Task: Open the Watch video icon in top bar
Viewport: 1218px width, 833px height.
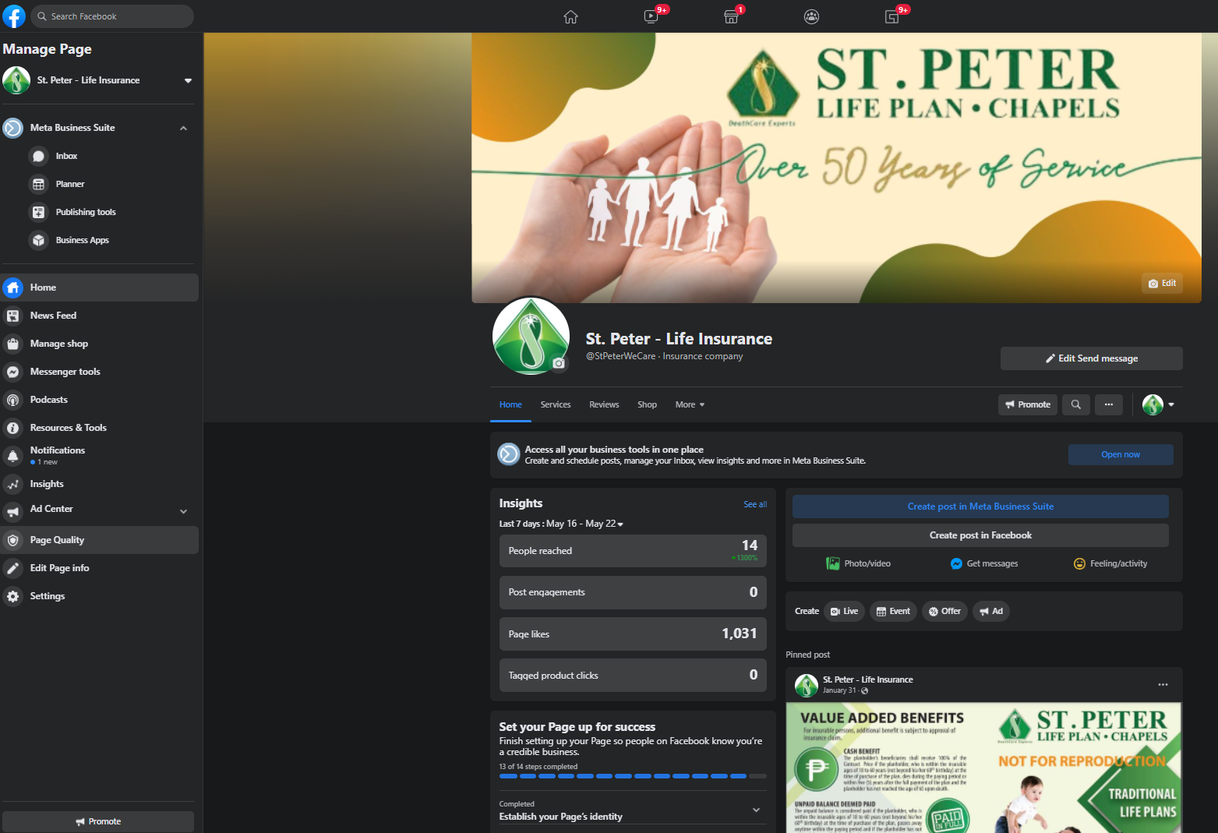Action: tap(651, 17)
